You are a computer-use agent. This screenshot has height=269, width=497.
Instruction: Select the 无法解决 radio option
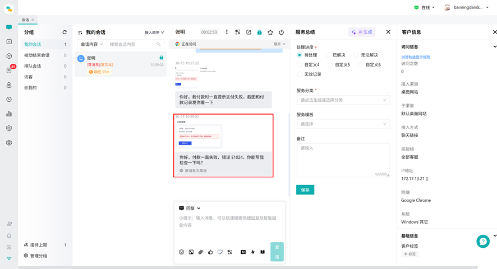(x=356, y=55)
